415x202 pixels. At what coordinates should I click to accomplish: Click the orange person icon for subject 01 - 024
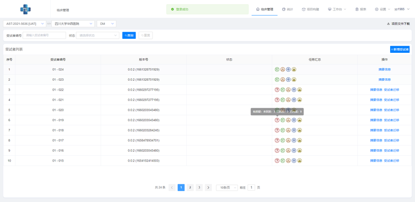click(x=283, y=69)
